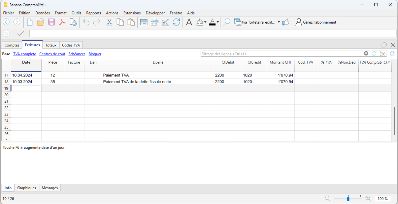Close the table with the X beside restore
The image size is (398, 204).
click(x=392, y=45)
